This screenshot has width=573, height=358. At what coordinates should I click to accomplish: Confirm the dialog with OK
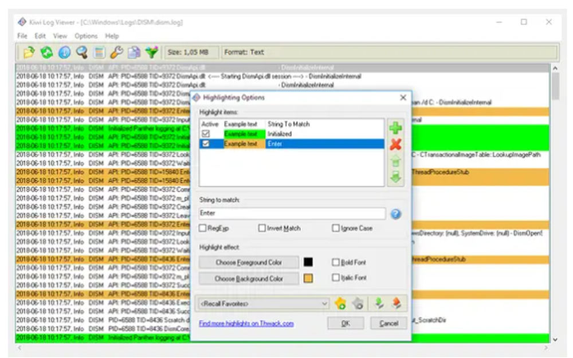pyautogui.click(x=346, y=323)
